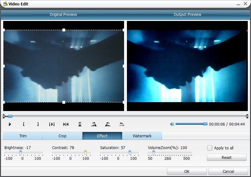This screenshot has height=177, width=251.
Task: Rotate video 90 degrees clockwise
Action: (94, 124)
